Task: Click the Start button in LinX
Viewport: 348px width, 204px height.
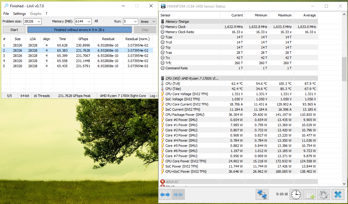Action: pos(14,30)
